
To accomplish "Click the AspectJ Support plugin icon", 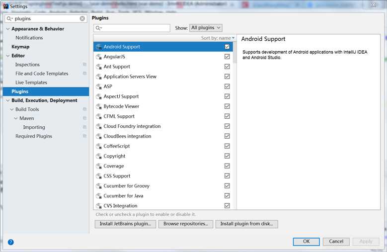I will pyautogui.click(x=99, y=96).
